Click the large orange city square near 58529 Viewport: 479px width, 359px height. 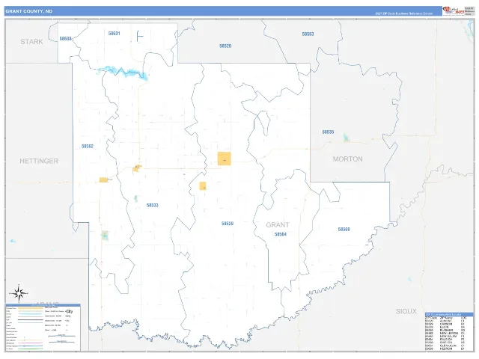225,159
